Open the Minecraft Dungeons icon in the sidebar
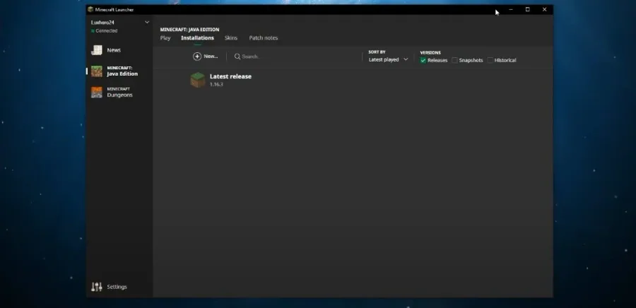Viewport: 636px width, 308px height. [x=97, y=93]
